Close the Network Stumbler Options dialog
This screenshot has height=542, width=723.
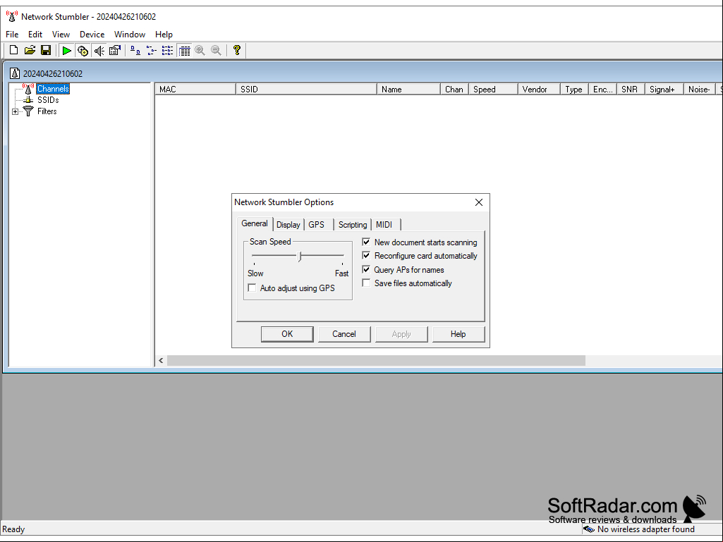479,202
